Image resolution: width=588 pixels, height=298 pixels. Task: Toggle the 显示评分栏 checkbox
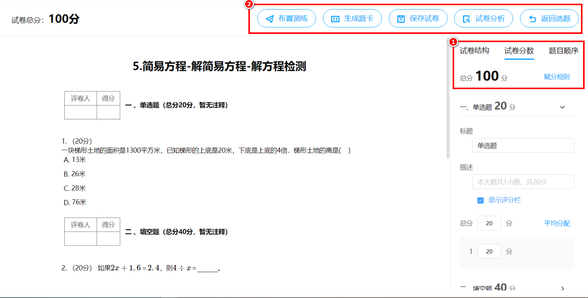[x=480, y=200]
